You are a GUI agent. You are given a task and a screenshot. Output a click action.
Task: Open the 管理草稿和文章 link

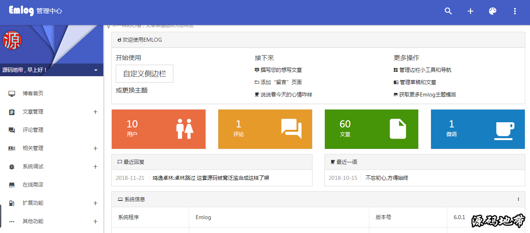point(417,82)
